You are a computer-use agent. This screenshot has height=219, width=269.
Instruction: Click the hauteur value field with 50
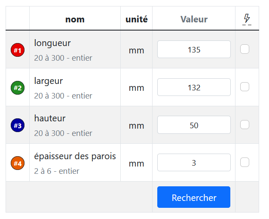pos(194,125)
